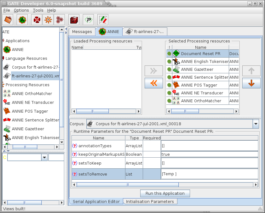Click the help icon beside setsToKeep
This screenshot has width=265, height=213.
coord(75,163)
